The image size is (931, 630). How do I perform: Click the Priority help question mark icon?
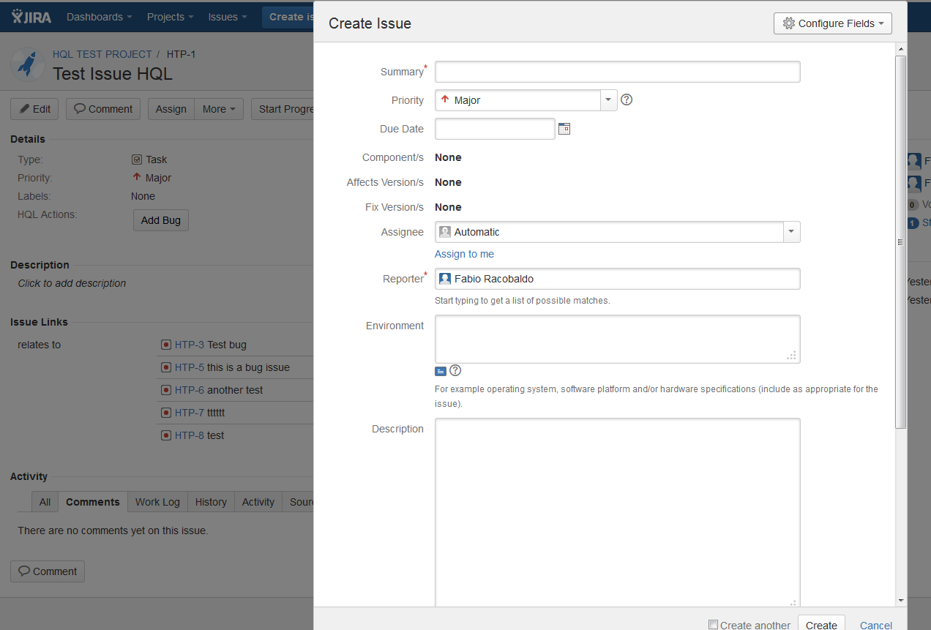[626, 100]
